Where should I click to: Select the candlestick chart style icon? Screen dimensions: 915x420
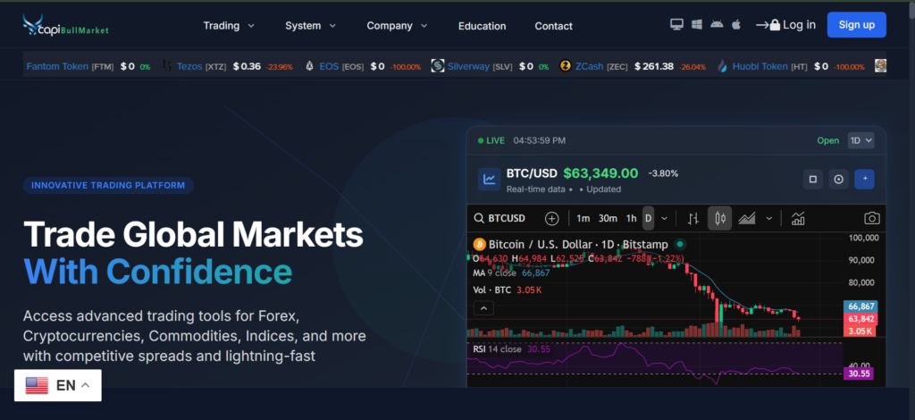click(x=720, y=218)
